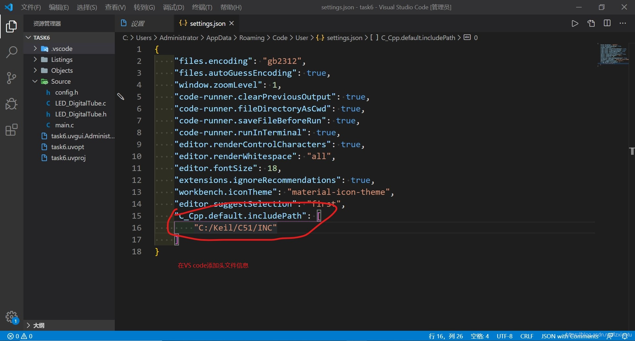Click the main.c file icon
This screenshot has width=635, height=341.
click(x=48, y=125)
